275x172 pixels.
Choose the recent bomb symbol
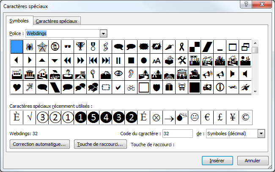point(181,117)
